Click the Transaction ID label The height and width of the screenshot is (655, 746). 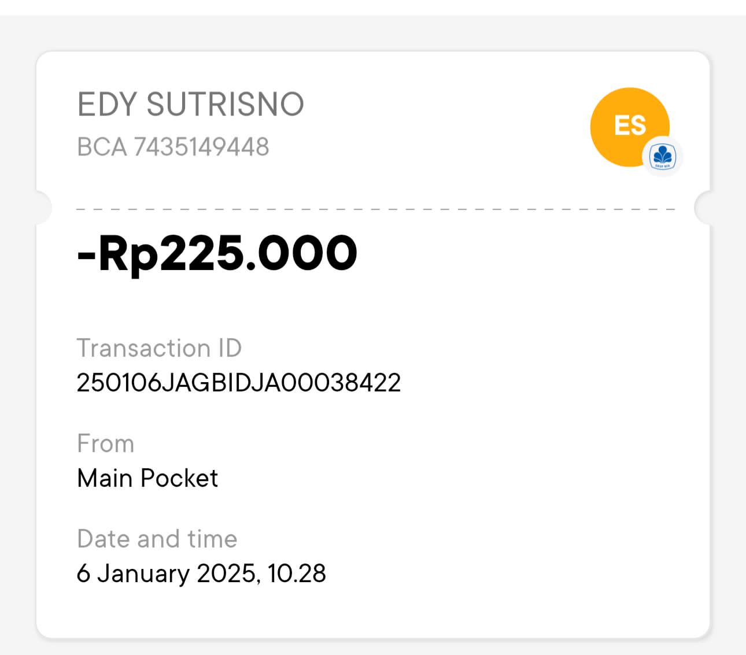(159, 348)
